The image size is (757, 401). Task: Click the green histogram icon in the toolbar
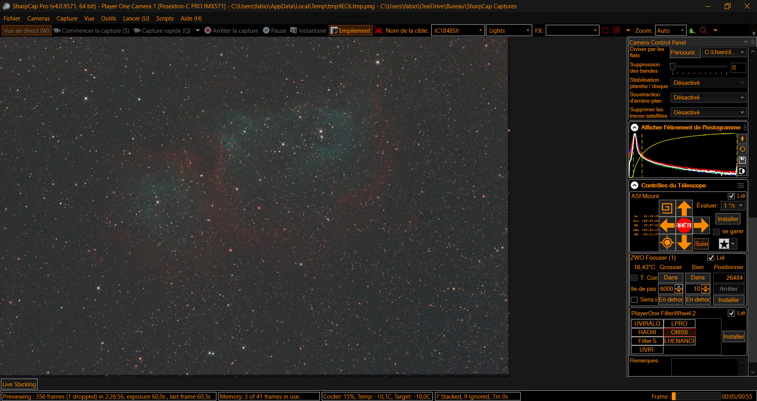(692, 30)
